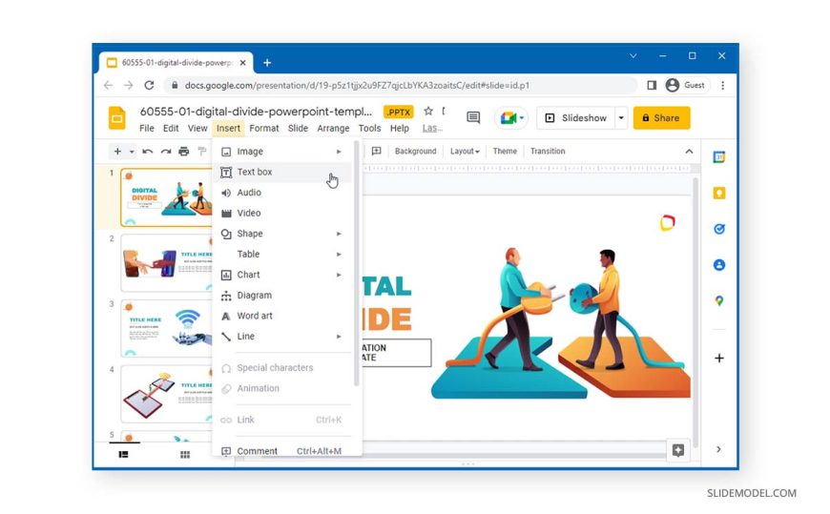Click the Background button
The image size is (830, 514).
(x=416, y=152)
